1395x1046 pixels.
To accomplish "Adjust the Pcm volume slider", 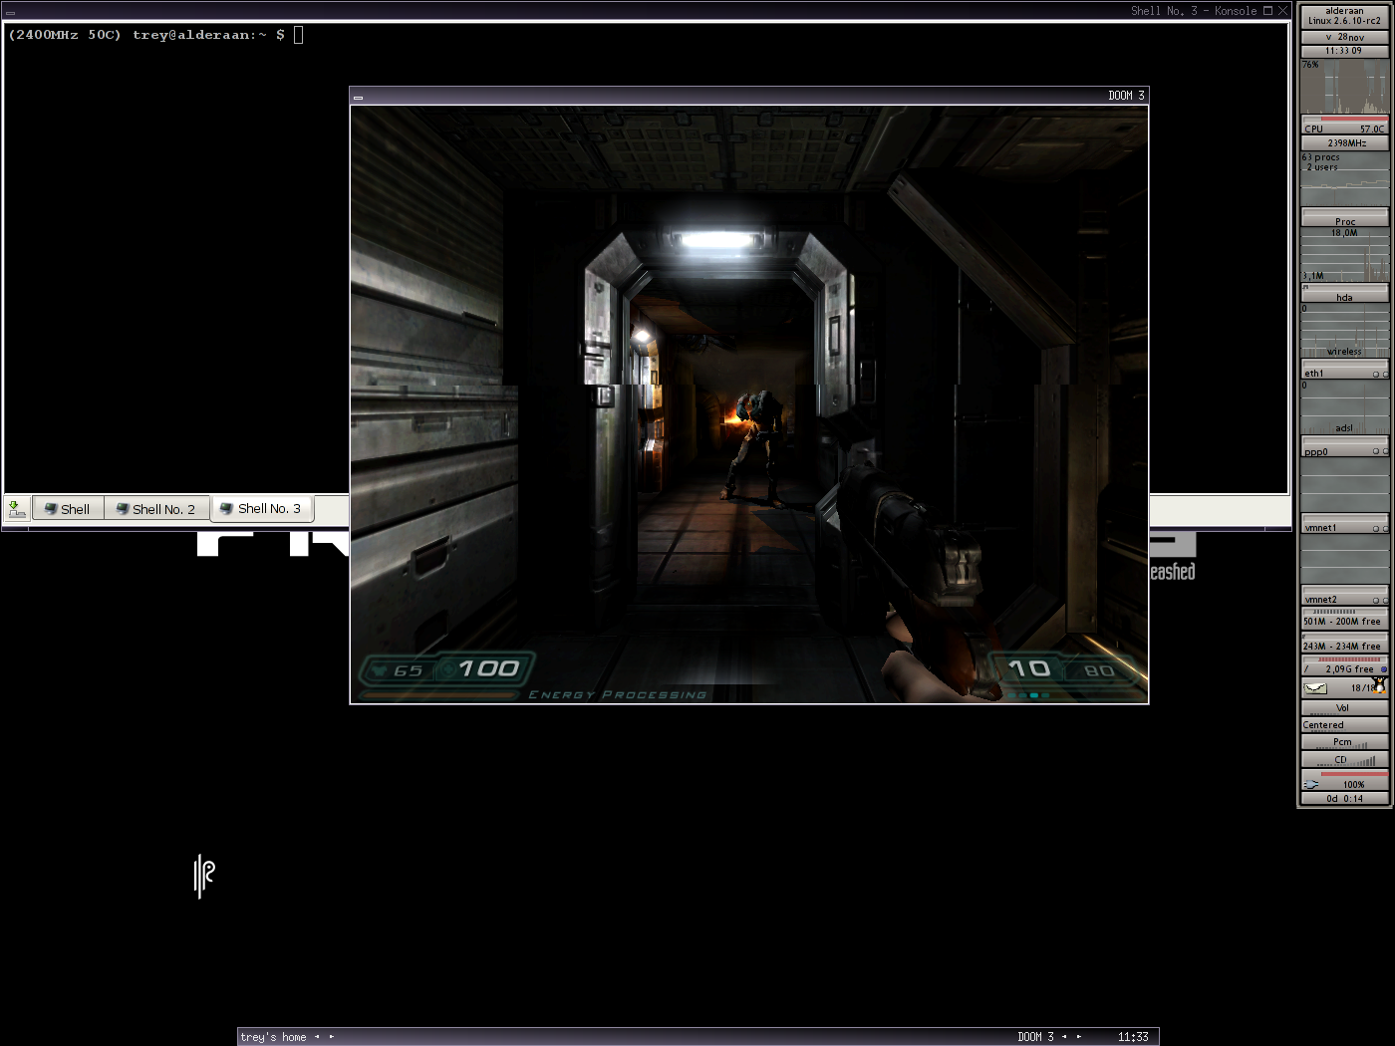I will point(1344,743).
